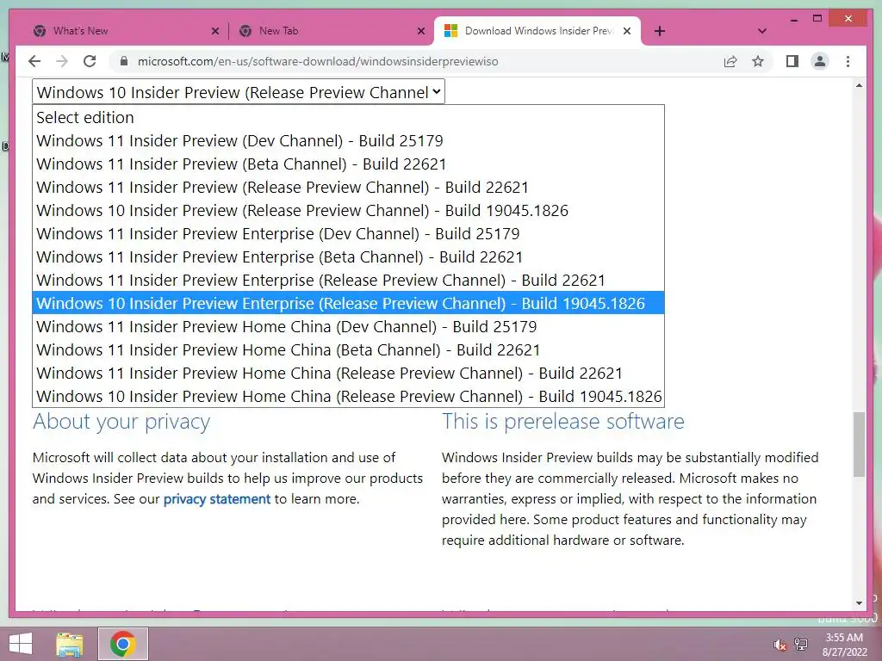The height and width of the screenshot is (661, 882).
Task: Open the taskbar clock showing 3:55 AM
Action: coord(844,645)
